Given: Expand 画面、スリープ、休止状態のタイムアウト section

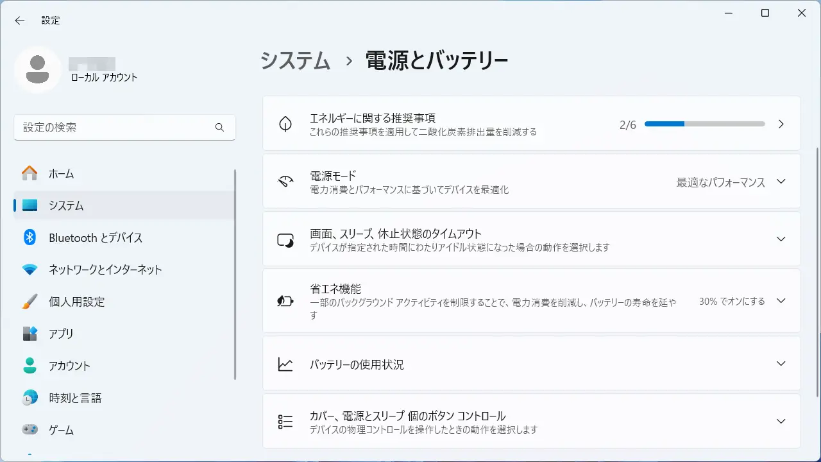Looking at the screenshot, I should [x=781, y=239].
